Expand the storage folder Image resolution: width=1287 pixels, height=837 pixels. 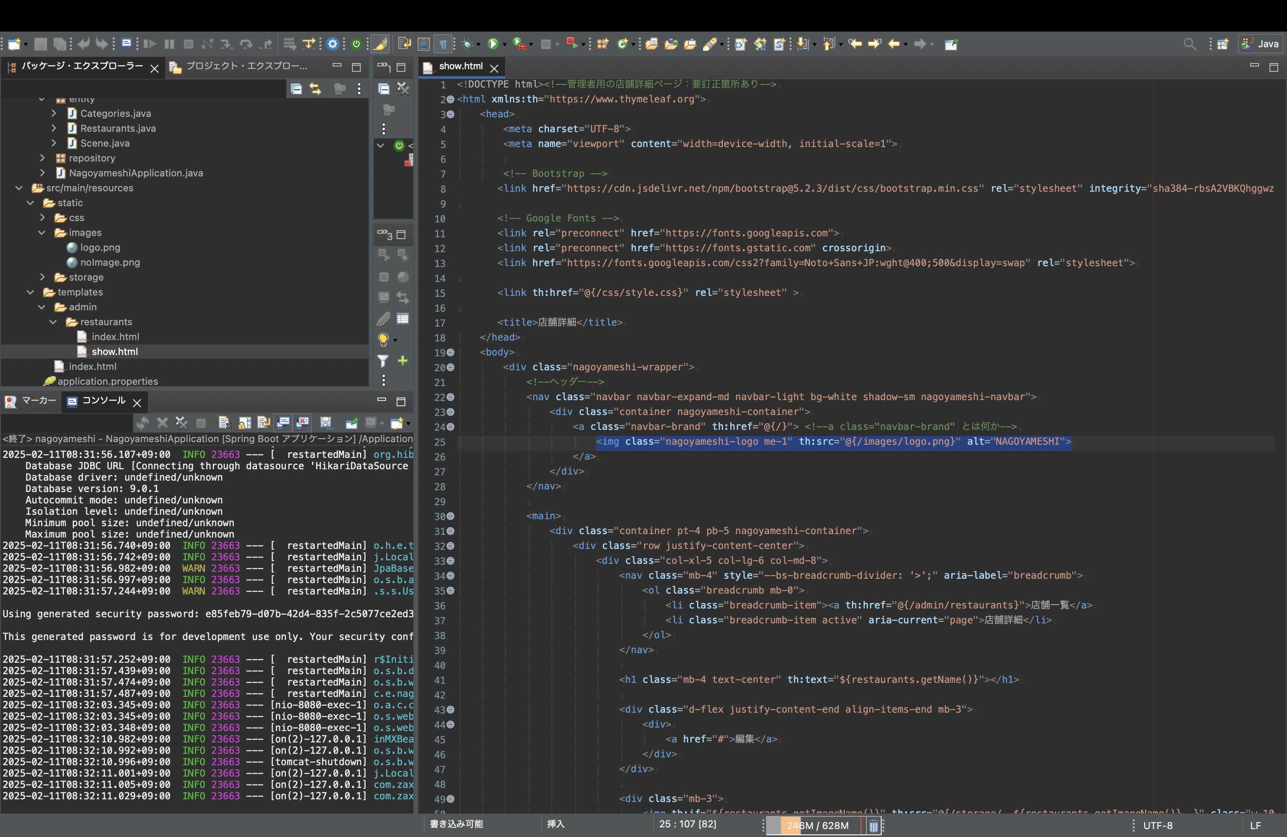click(x=42, y=277)
